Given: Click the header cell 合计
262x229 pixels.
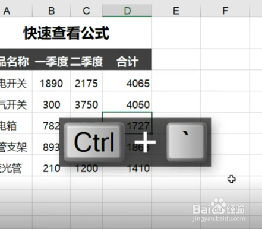Looking at the screenshot, I should [127, 59].
